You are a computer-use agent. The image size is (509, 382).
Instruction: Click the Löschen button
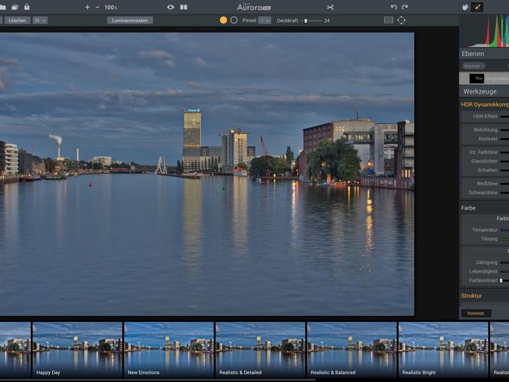[x=17, y=20]
